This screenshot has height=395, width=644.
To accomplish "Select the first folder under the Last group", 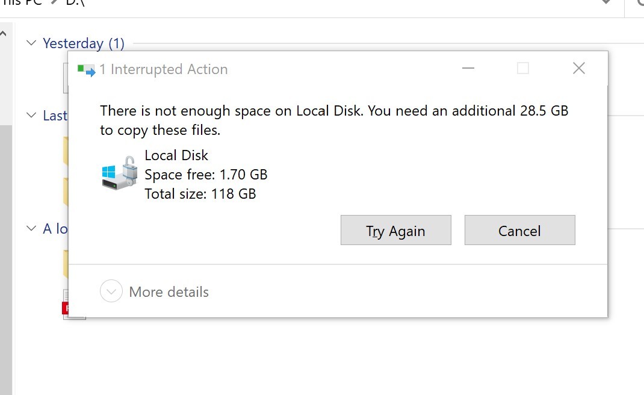I will click(x=66, y=151).
